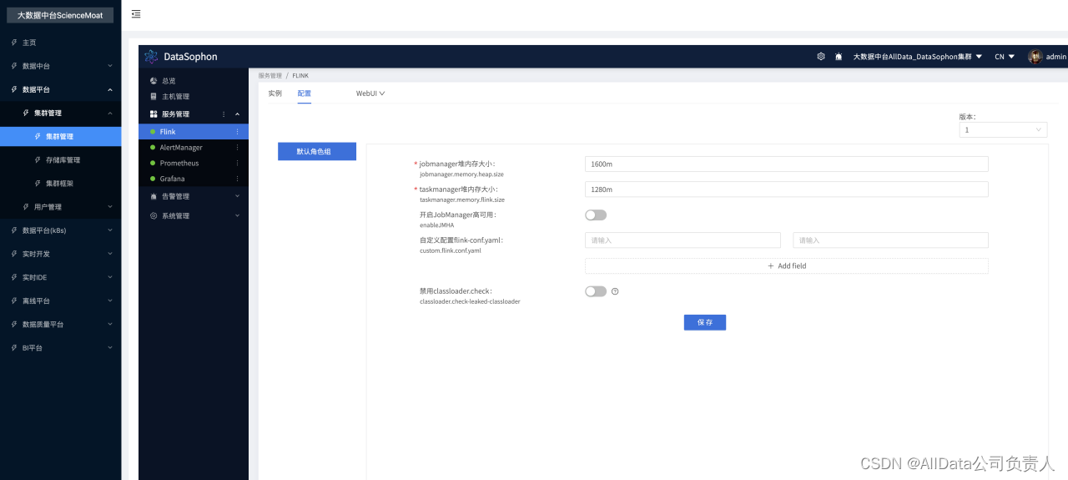Open 主机管理 host management page
This screenshot has height=480, width=1068.
point(194,97)
